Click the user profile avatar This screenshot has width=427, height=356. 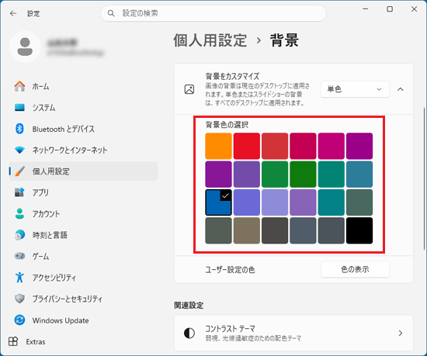(x=25, y=47)
